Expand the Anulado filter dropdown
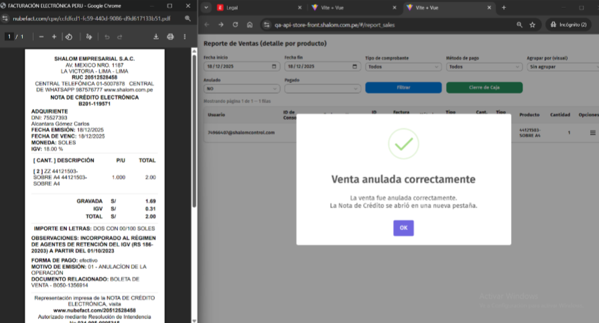The image size is (599, 323). (241, 88)
